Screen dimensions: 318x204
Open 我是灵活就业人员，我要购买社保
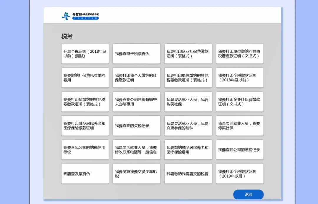point(188,102)
